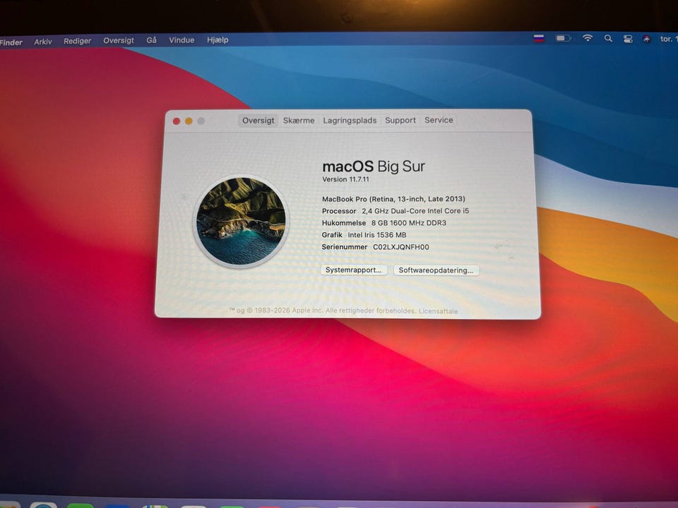Open the Finder menu
The height and width of the screenshot is (508, 678).
coord(11,42)
